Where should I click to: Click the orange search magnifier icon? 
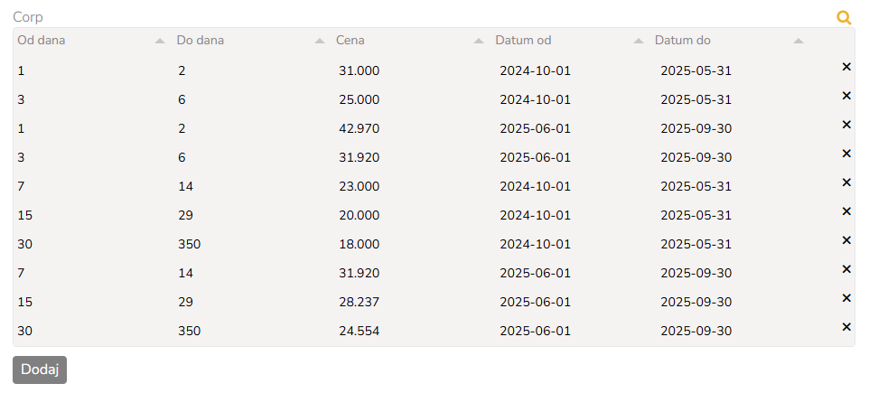click(x=844, y=17)
